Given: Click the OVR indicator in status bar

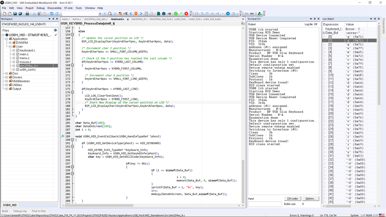Looking at the screenshot, I should point(376,215).
